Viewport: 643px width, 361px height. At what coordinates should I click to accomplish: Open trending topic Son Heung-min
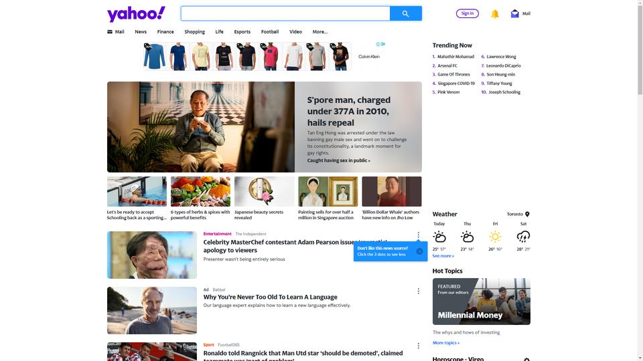coord(501,74)
